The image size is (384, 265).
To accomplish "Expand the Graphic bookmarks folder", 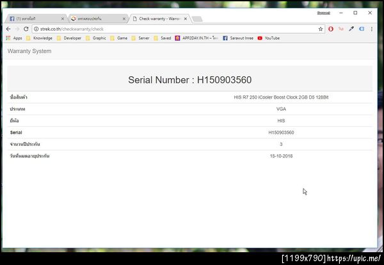I will [96, 38].
